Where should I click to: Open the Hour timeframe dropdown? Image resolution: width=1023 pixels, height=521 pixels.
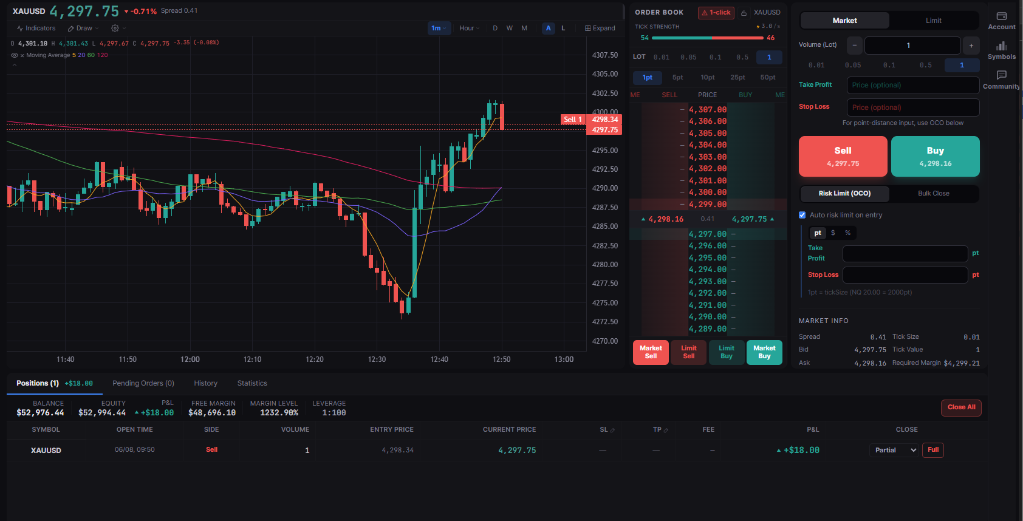(x=469, y=28)
